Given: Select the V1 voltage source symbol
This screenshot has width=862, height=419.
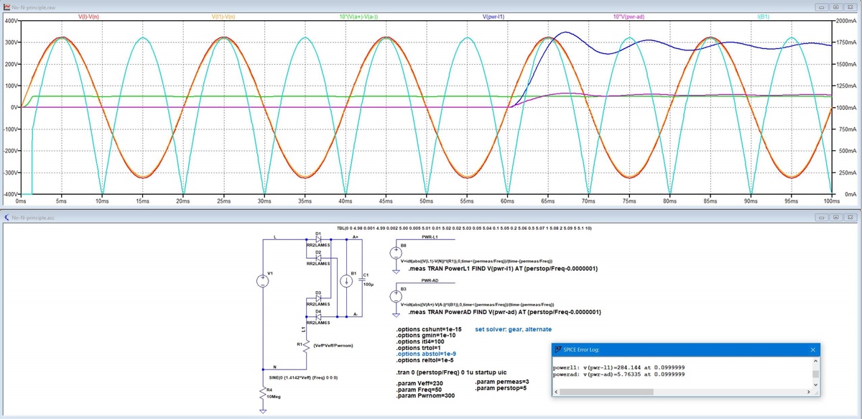Looking at the screenshot, I should point(263,282).
